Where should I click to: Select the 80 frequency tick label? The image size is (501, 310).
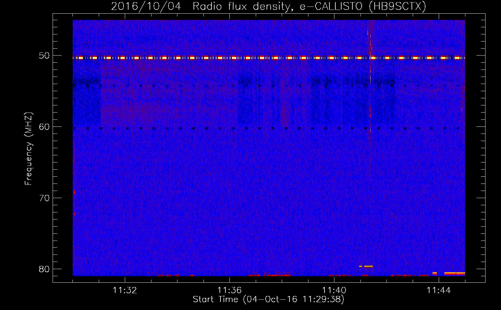(x=44, y=269)
